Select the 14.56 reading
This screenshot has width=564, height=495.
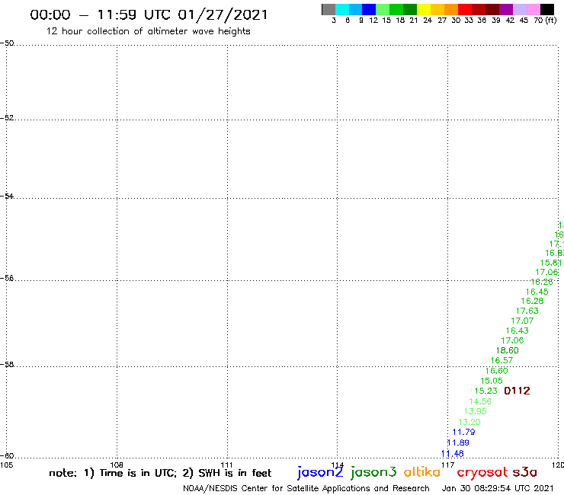click(x=480, y=401)
